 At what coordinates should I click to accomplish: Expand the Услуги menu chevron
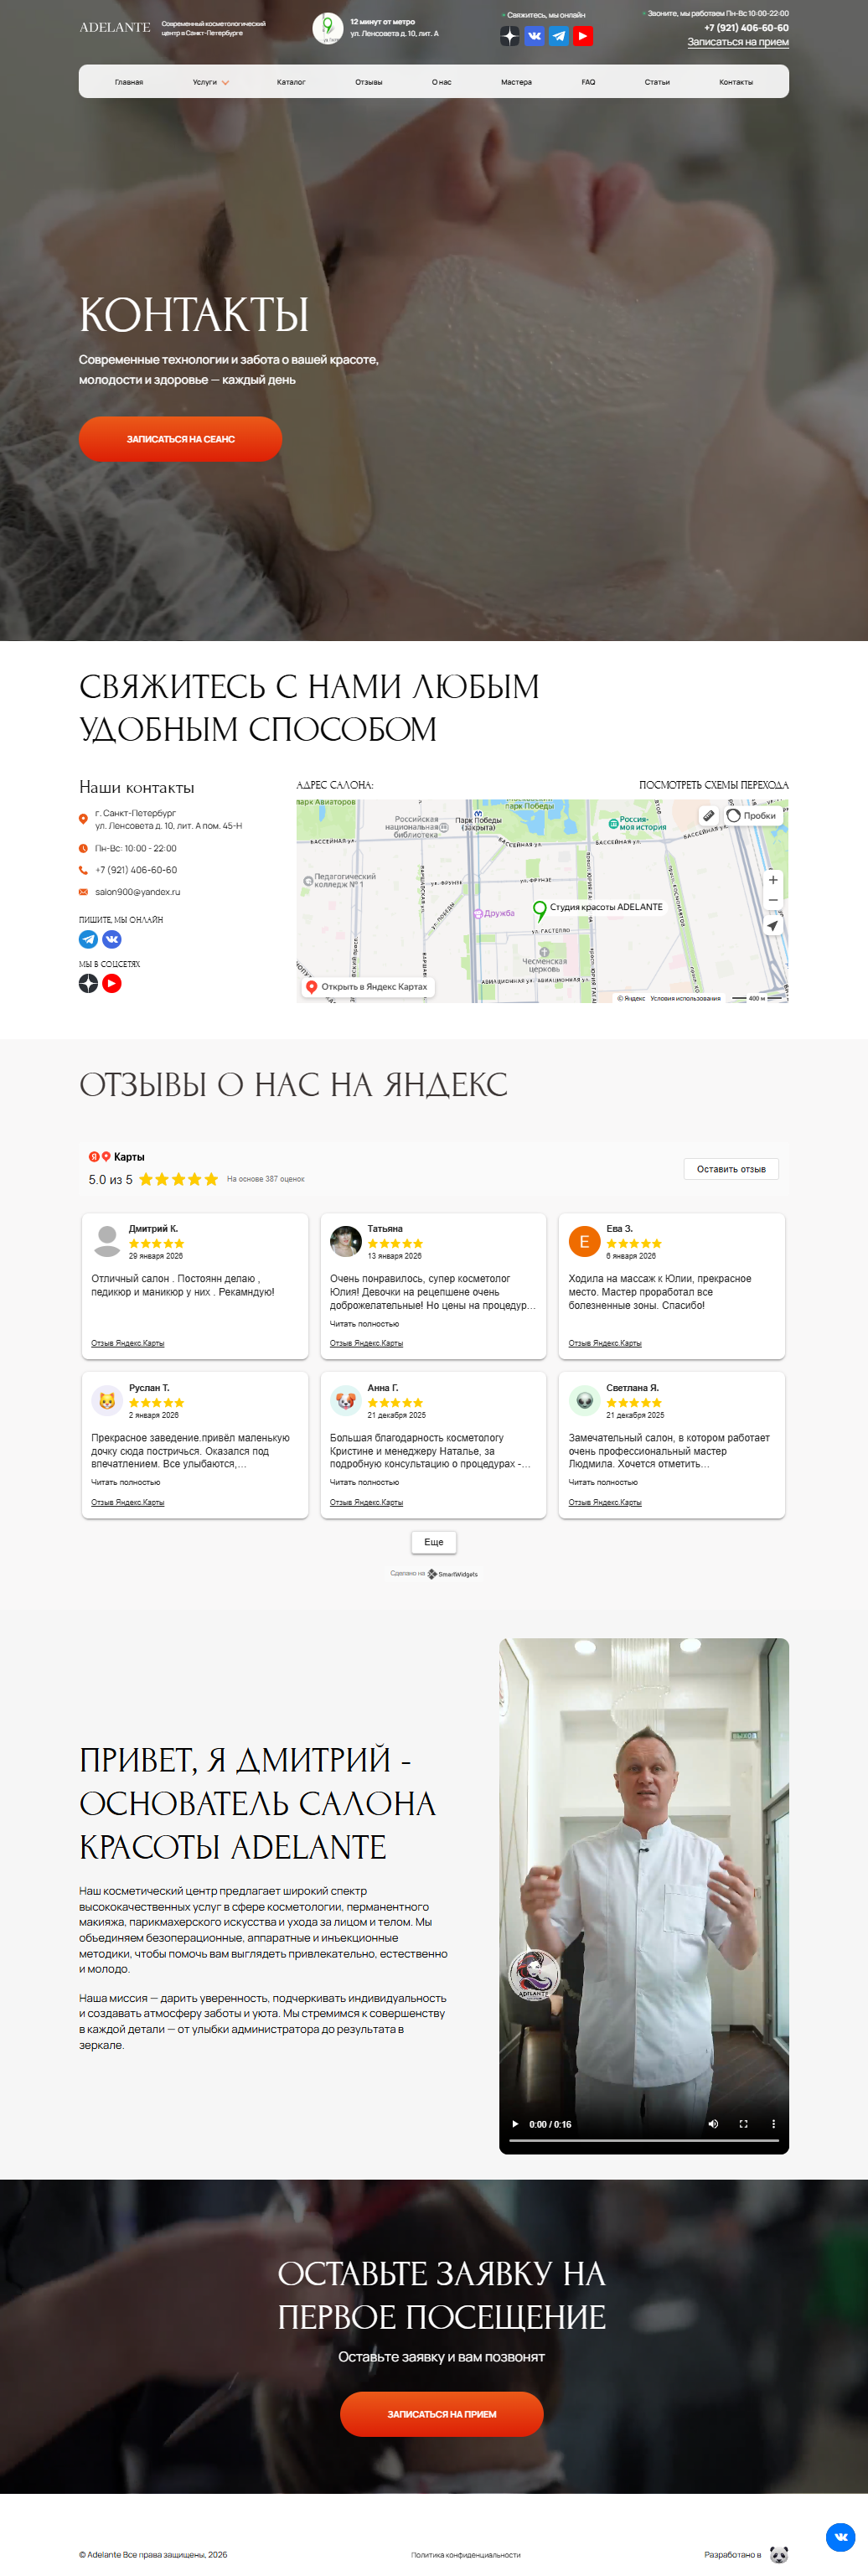(x=225, y=83)
